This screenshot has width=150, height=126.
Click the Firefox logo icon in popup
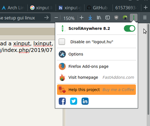[x=62, y=66]
